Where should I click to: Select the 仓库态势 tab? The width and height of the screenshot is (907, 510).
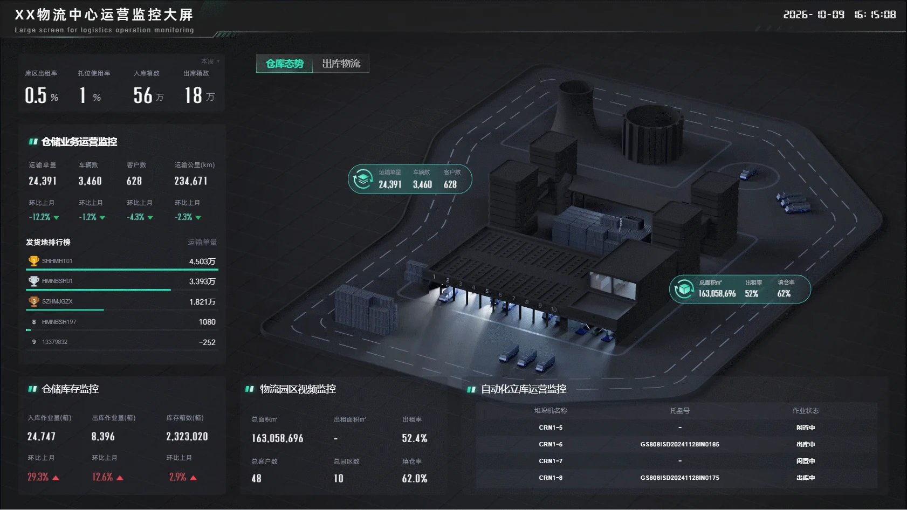pos(284,64)
